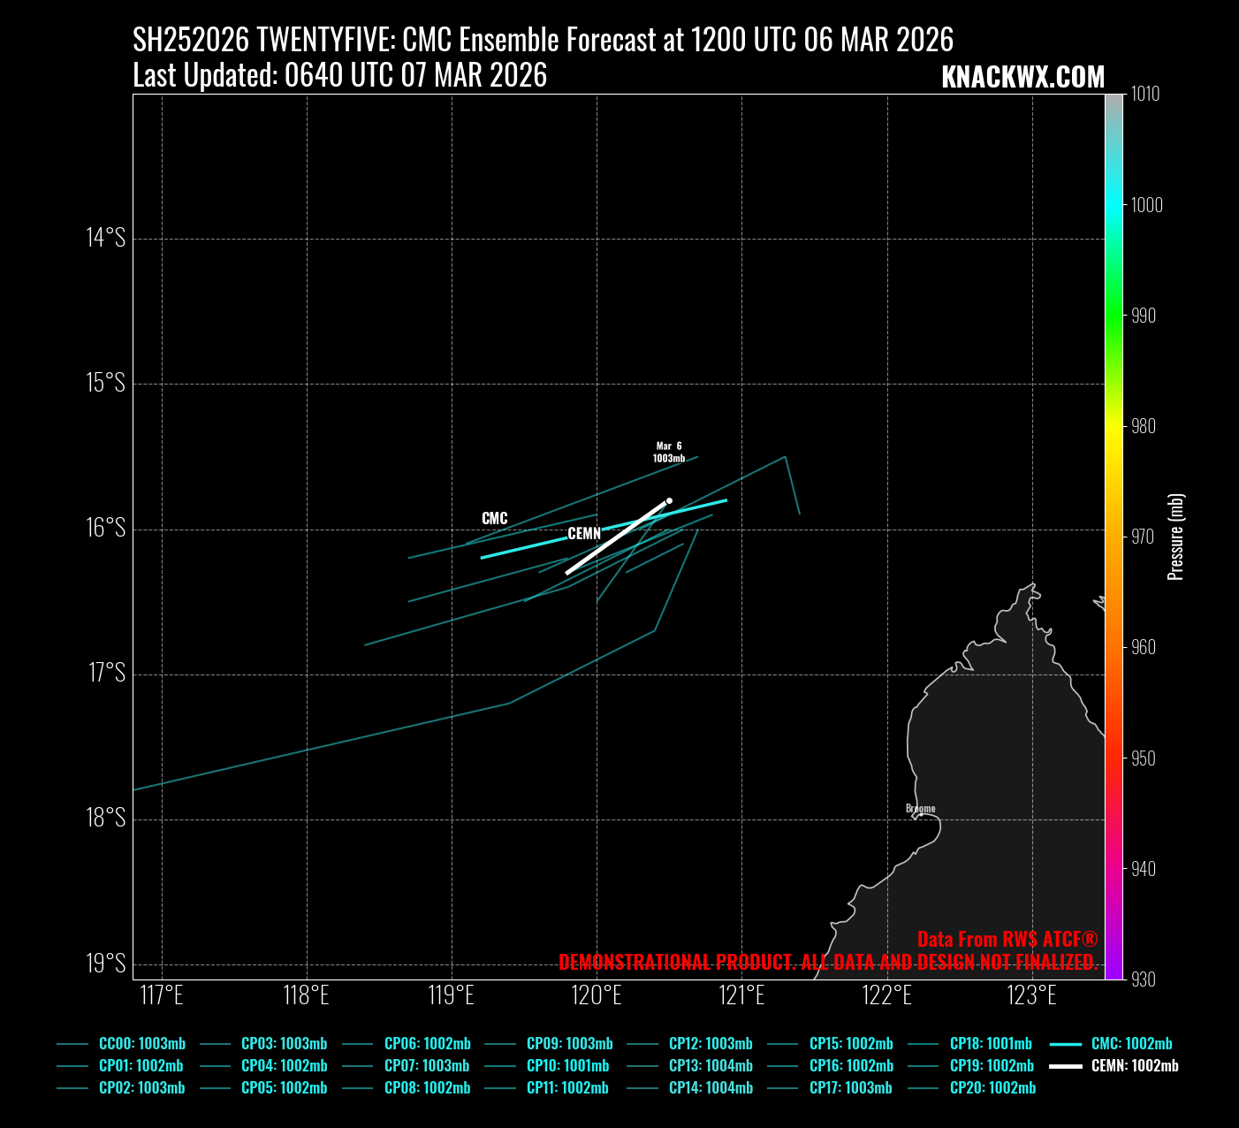
Task: Click the Mar 6 1003mb label
Action: coord(669,453)
